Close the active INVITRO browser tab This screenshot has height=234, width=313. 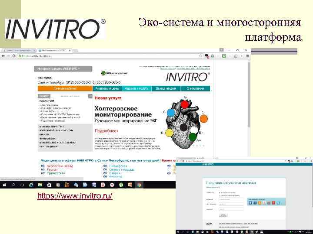[x=70, y=51]
